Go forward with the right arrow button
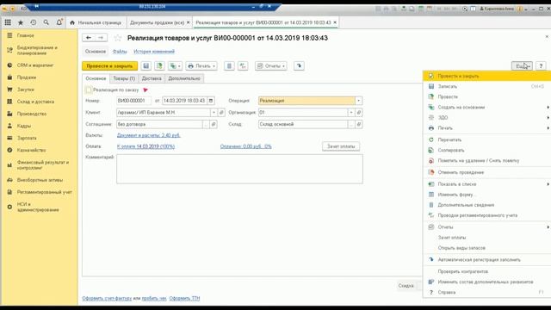Screen dimensions: 551x310 point(101,38)
